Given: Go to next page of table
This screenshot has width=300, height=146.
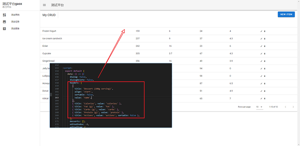Looking at the screenshot, I should (x=293, y=107).
